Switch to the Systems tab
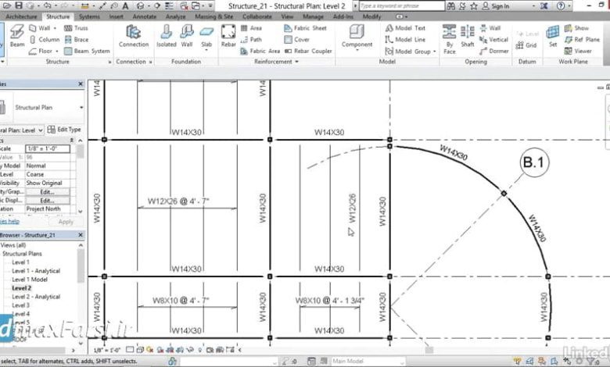 89,16
